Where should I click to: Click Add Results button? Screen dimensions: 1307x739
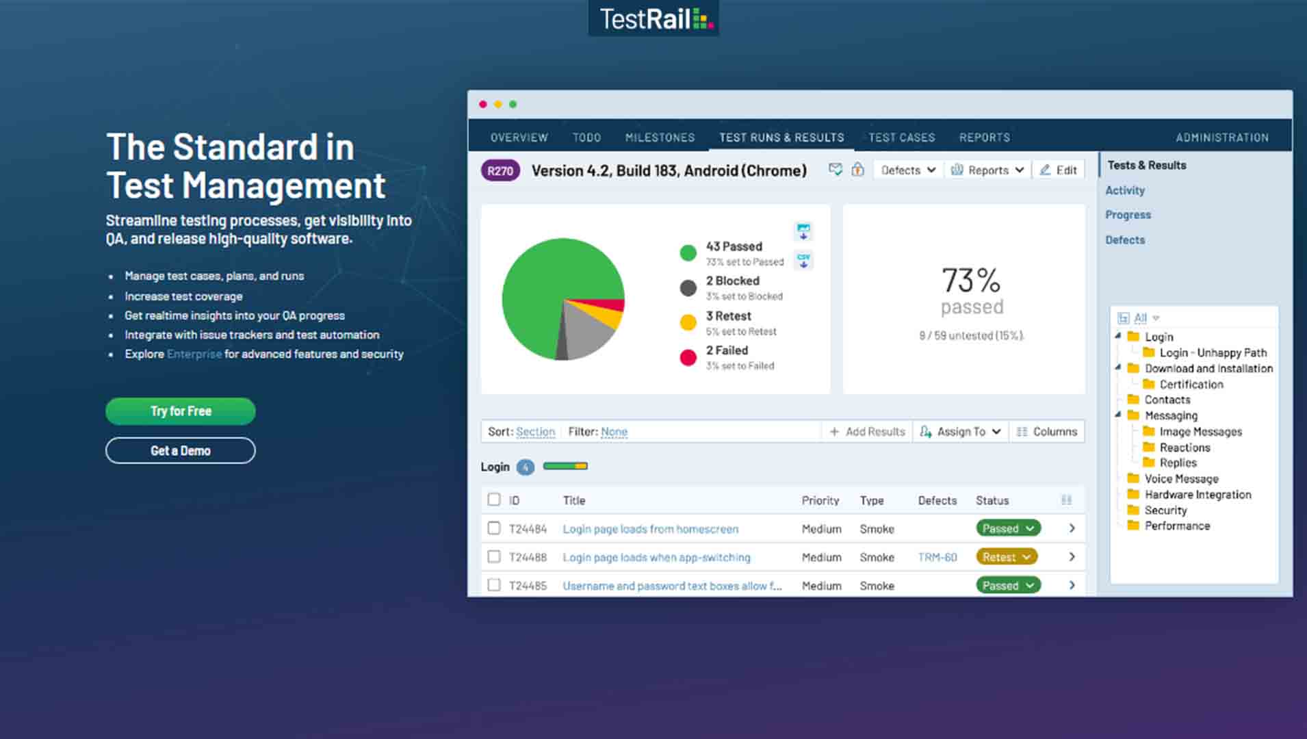pos(867,432)
